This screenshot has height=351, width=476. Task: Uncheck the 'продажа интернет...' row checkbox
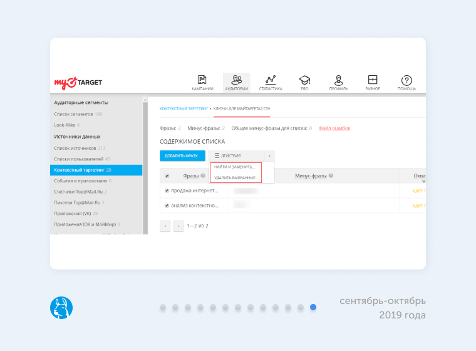[167, 191]
